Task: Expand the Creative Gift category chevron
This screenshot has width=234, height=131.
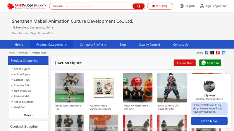Action: [x=12, y=85]
